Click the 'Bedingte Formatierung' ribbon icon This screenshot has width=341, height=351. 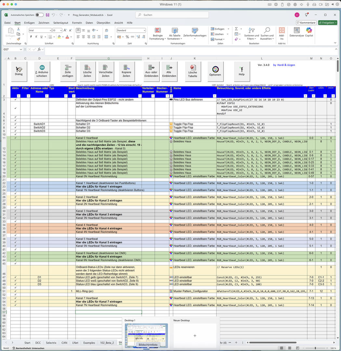click(158, 30)
